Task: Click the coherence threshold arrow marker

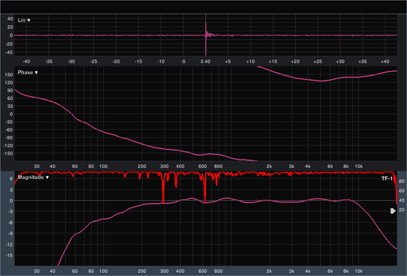Action: point(393,211)
